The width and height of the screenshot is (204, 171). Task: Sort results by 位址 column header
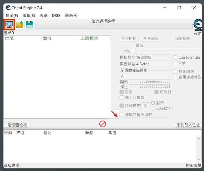[x=23, y=38]
